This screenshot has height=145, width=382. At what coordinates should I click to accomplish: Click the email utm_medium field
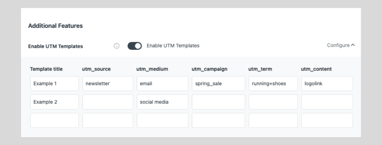[x=162, y=83]
